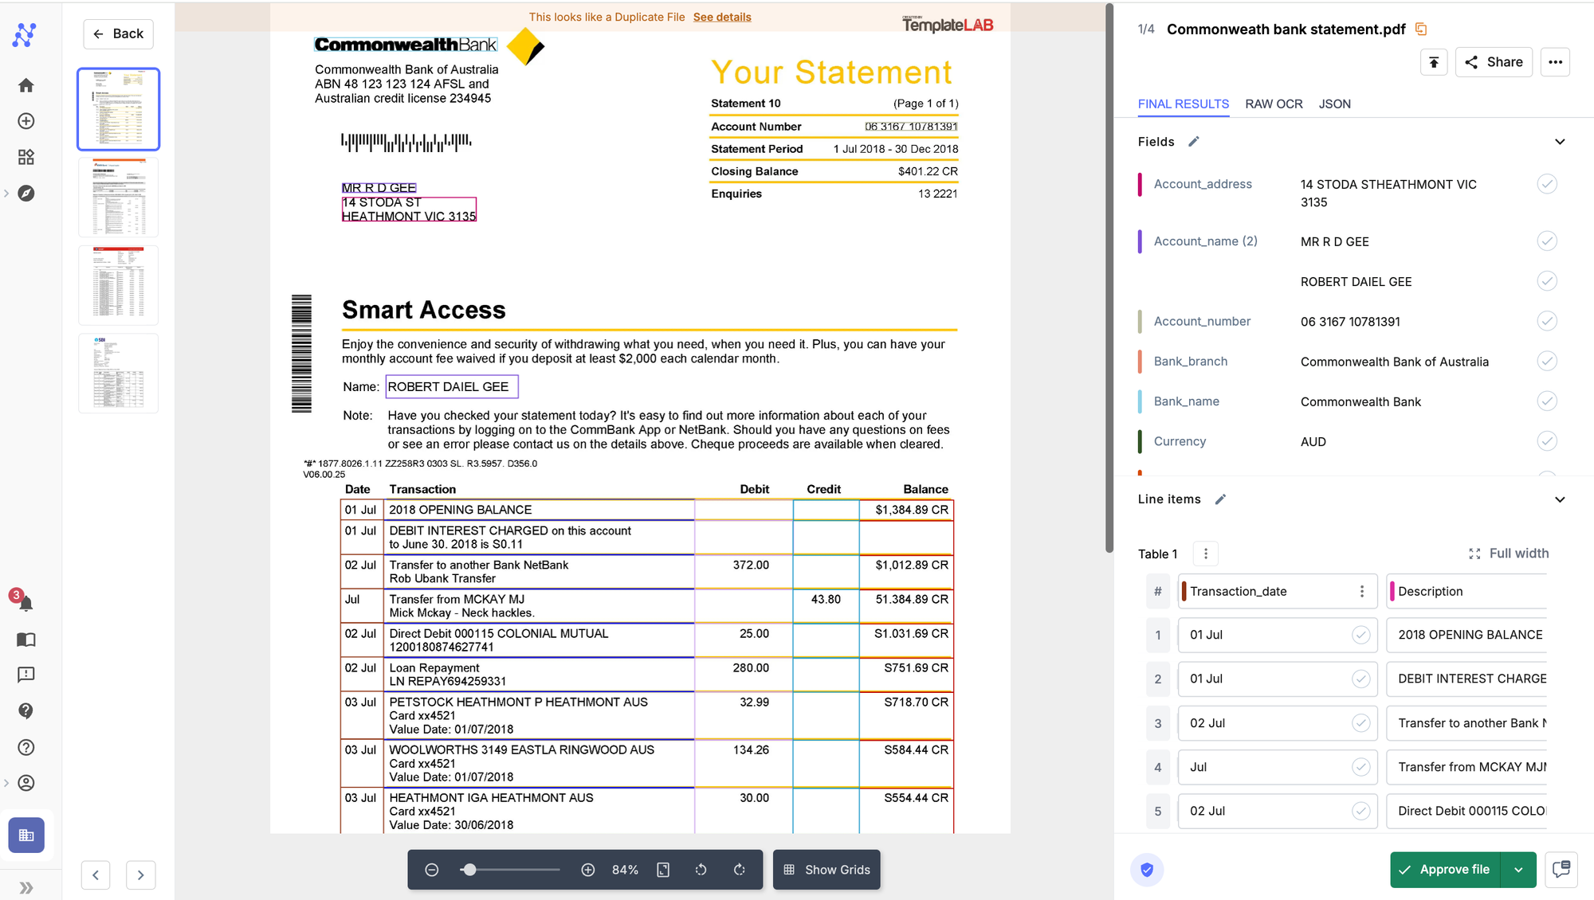Click the Full width expand icon
Viewport: 1594px width, 900px height.
[x=1474, y=554]
